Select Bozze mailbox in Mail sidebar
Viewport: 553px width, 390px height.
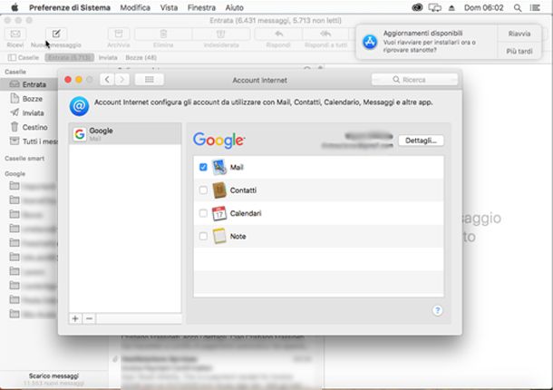tap(29, 99)
